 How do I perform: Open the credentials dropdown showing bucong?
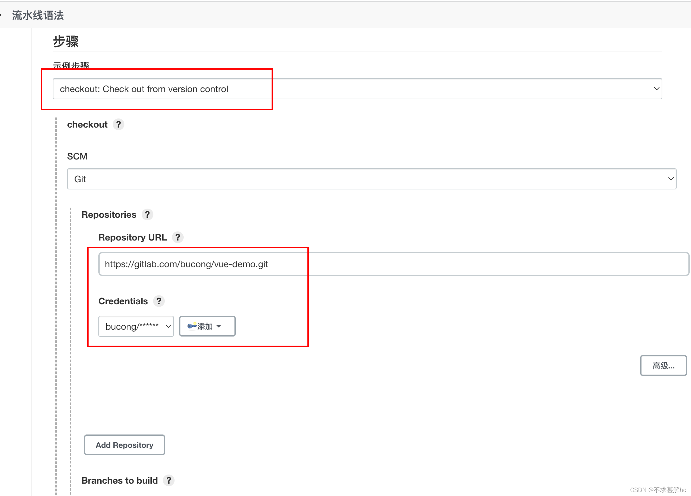(x=136, y=326)
